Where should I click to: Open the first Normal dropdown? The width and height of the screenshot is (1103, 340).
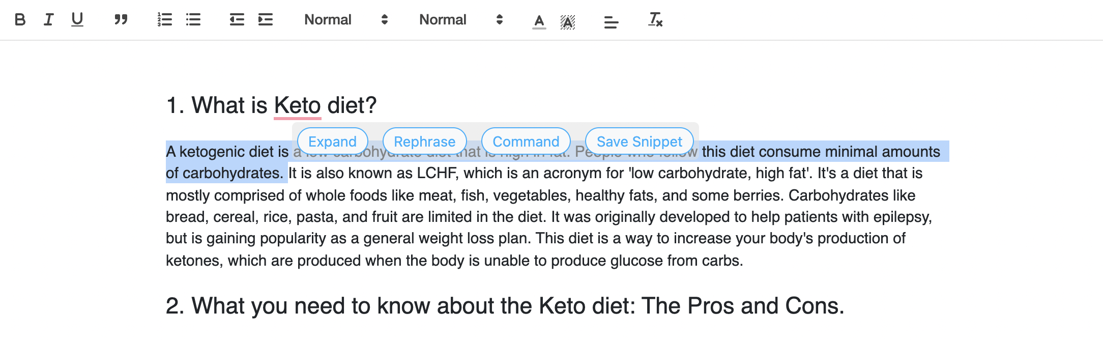pyautogui.click(x=346, y=20)
